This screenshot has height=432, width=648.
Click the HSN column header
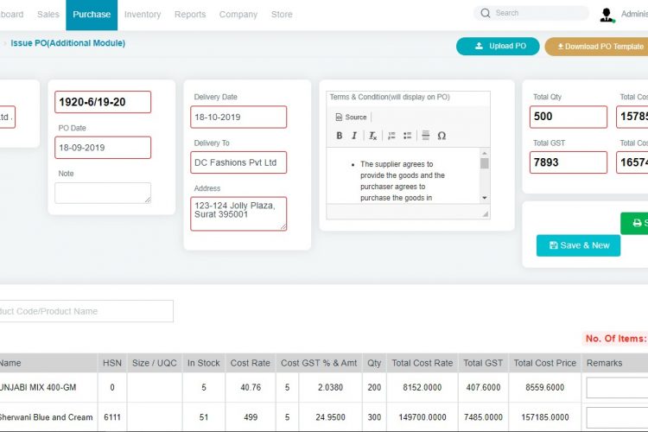[112, 363]
